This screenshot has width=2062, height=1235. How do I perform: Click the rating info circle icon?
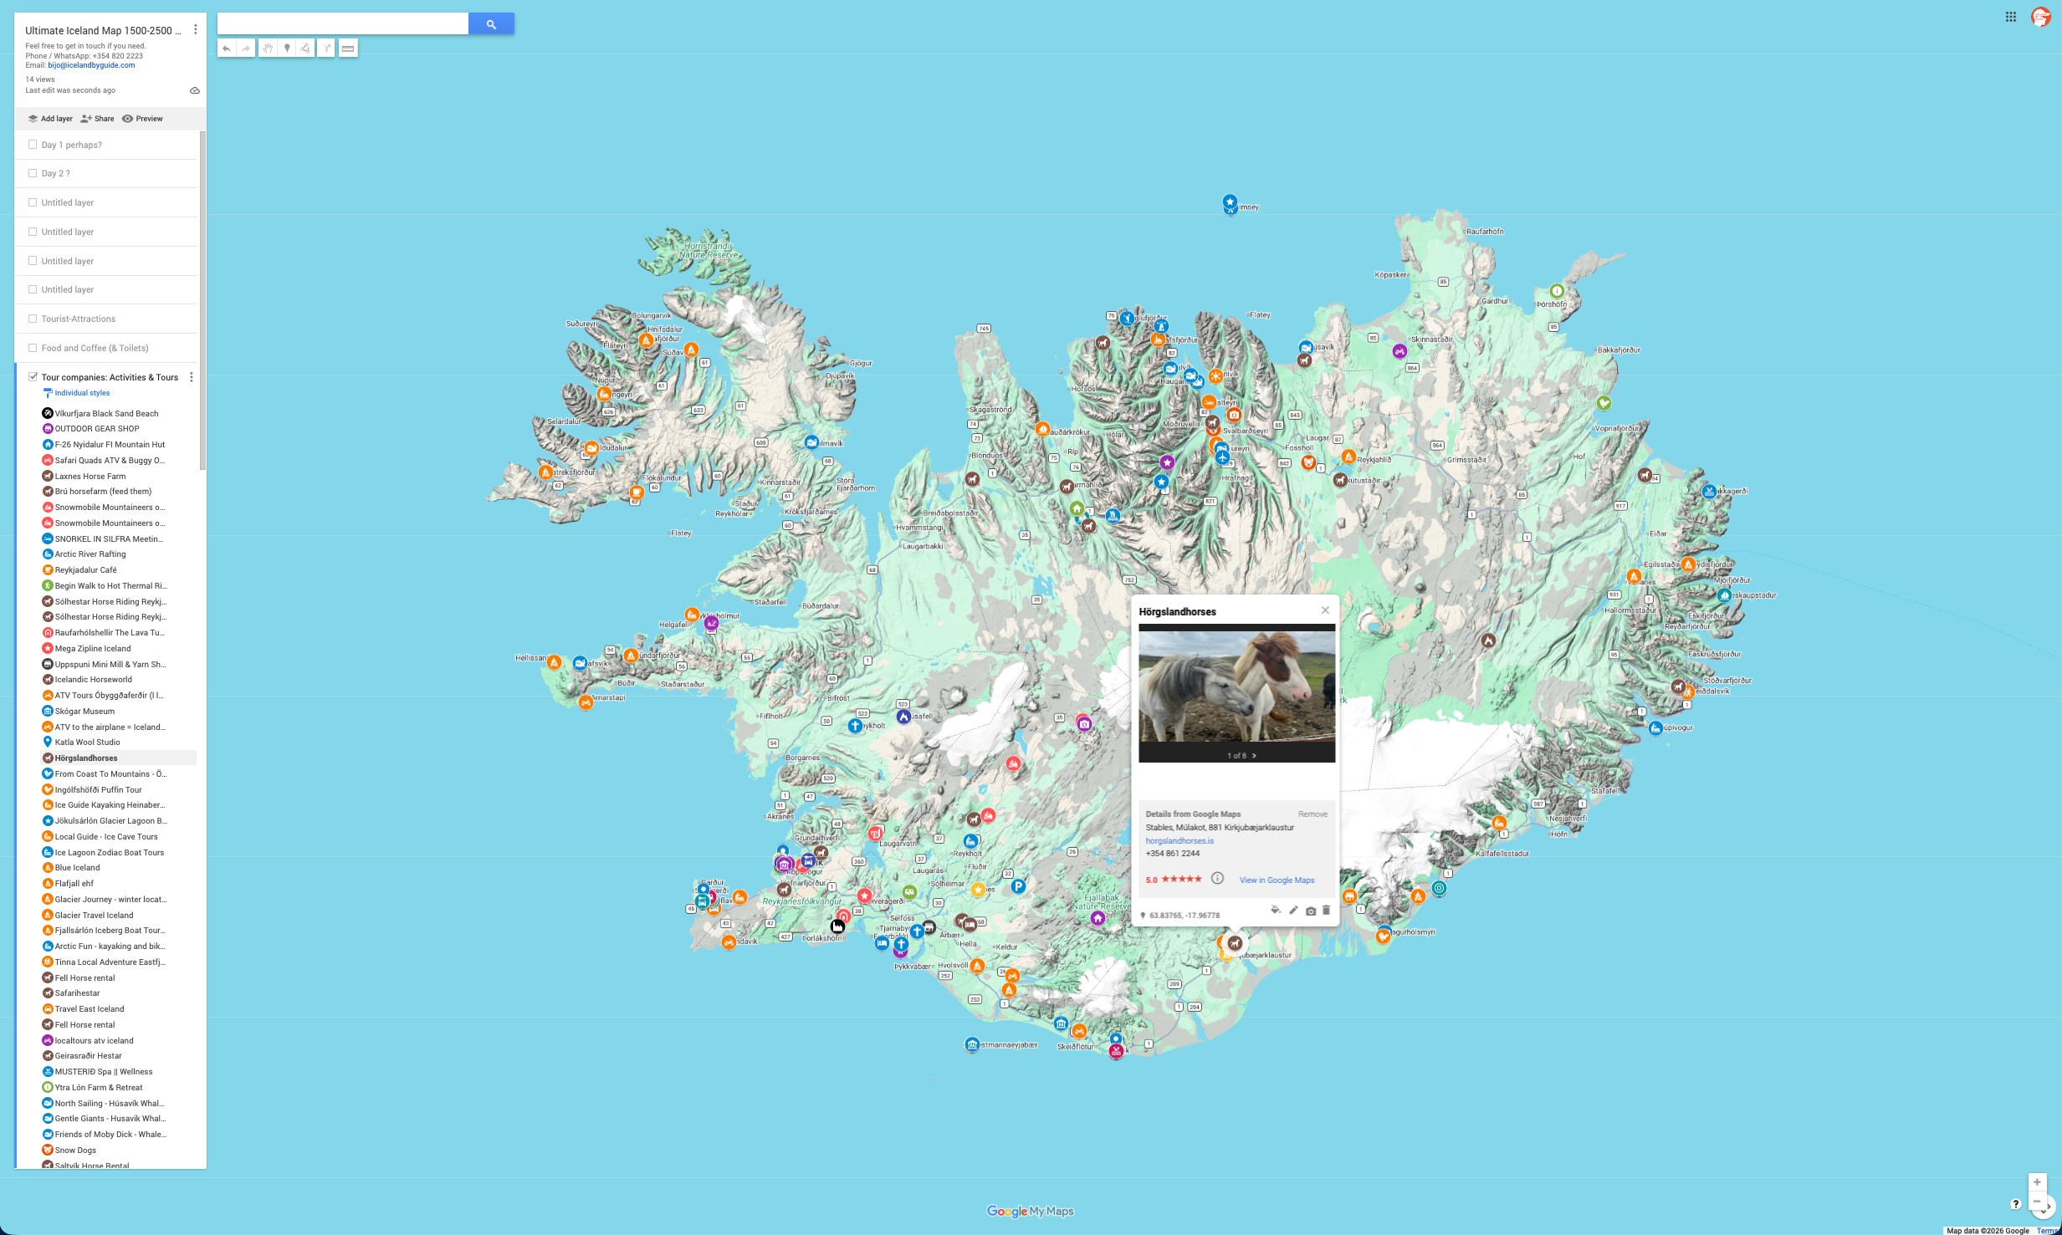(1218, 879)
